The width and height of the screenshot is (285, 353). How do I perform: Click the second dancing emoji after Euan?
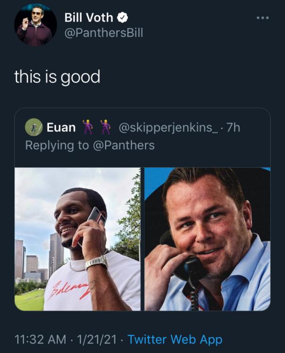tap(105, 127)
